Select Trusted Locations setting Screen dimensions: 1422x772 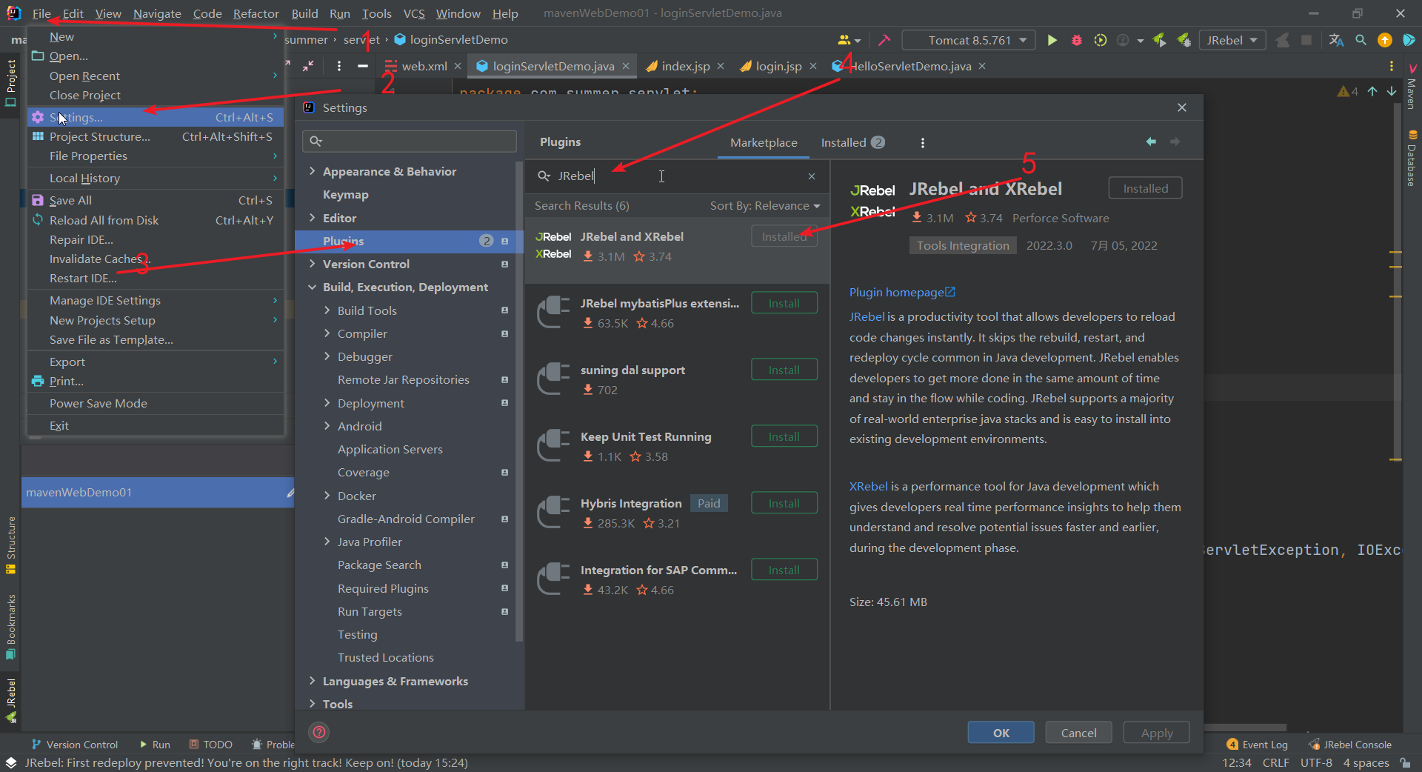[385, 657]
